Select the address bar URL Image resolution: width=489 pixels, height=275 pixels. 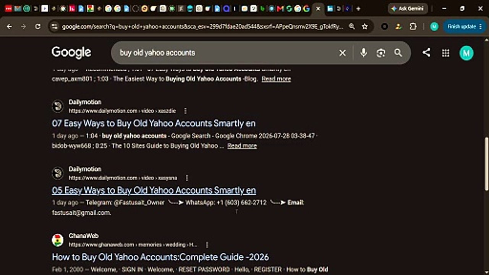(202, 26)
